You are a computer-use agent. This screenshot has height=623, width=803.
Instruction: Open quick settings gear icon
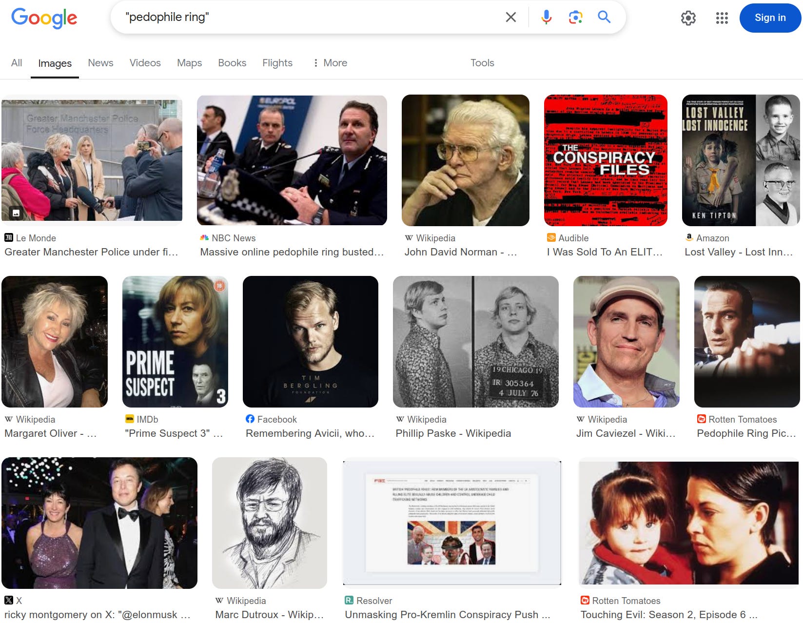click(x=688, y=18)
